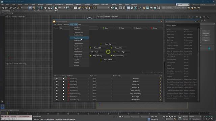Click the CMD mouse icon in Rotate CW row

(x=160, y=85)
